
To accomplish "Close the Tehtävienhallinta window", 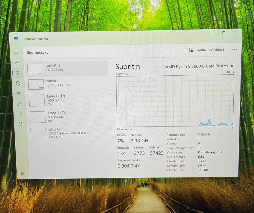I will tap(236, 32).
